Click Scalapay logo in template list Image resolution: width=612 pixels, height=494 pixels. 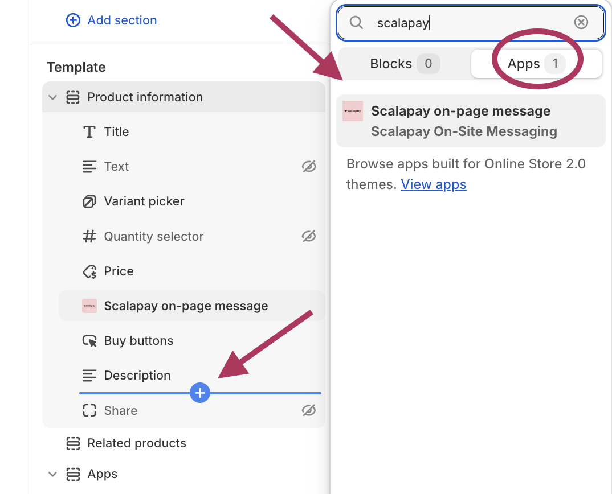(89, 306)
